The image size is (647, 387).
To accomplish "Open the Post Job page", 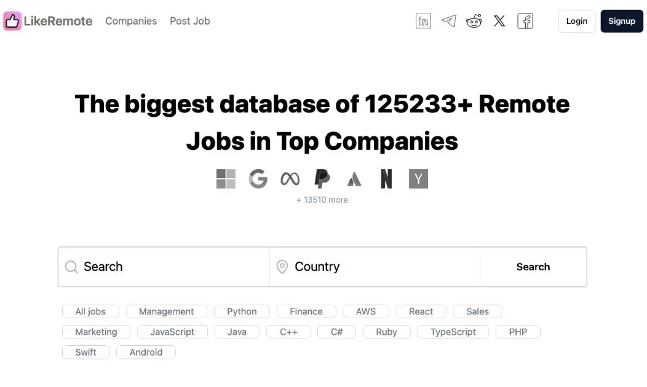I will (189, 20).
